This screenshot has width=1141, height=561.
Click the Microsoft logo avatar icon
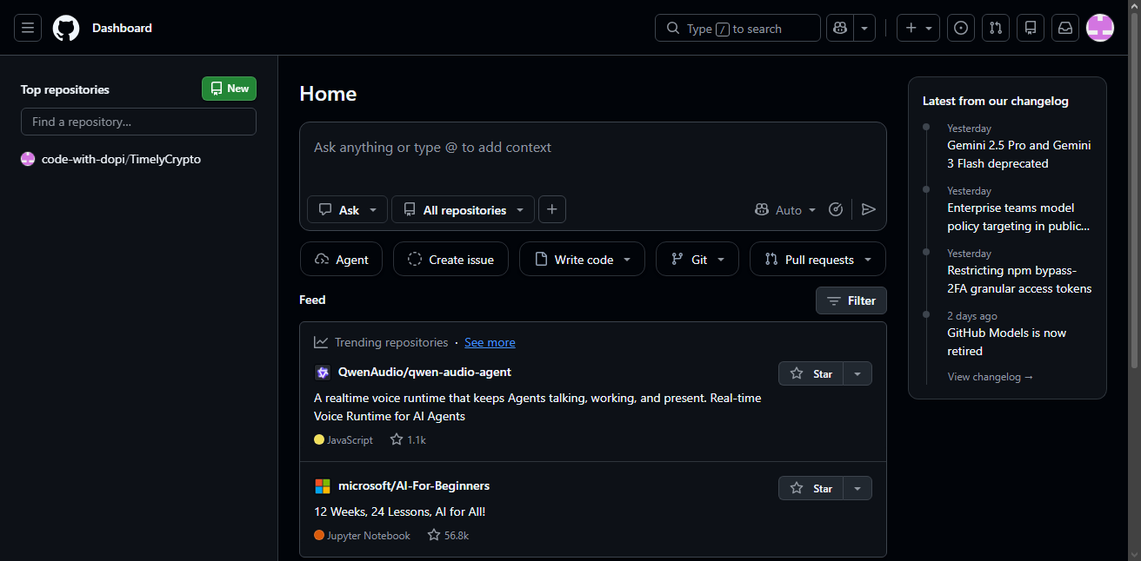coord(323,486)
